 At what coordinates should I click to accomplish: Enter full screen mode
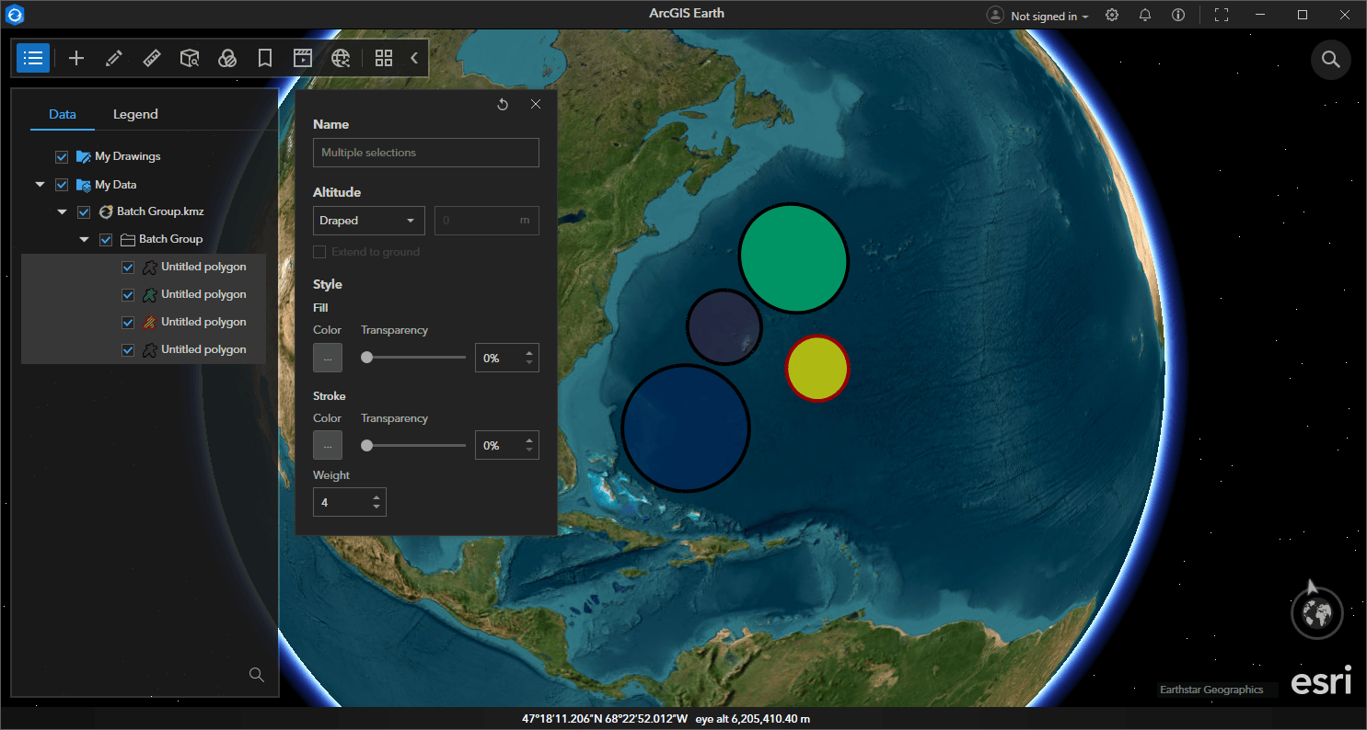coord(1222,15)
